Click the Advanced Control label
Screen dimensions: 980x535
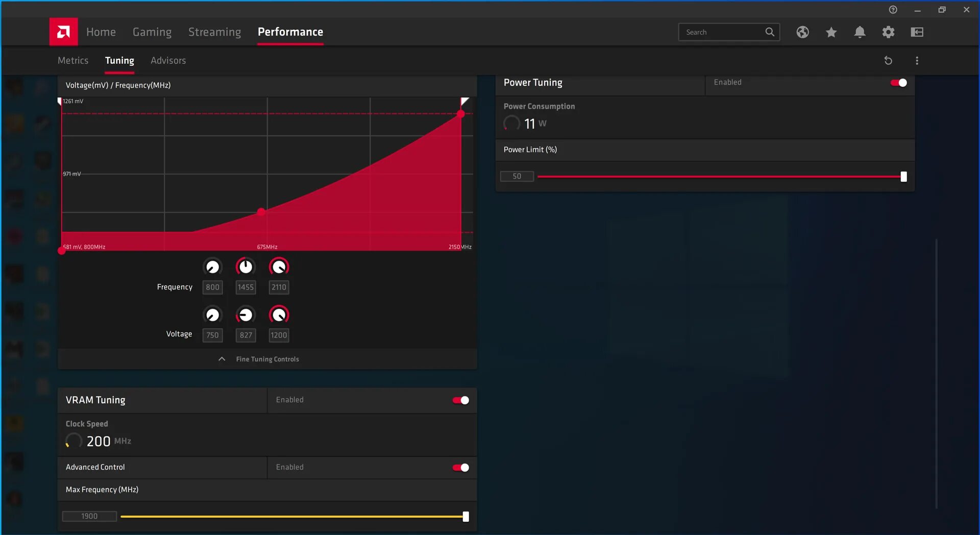[x=95, y=467]
